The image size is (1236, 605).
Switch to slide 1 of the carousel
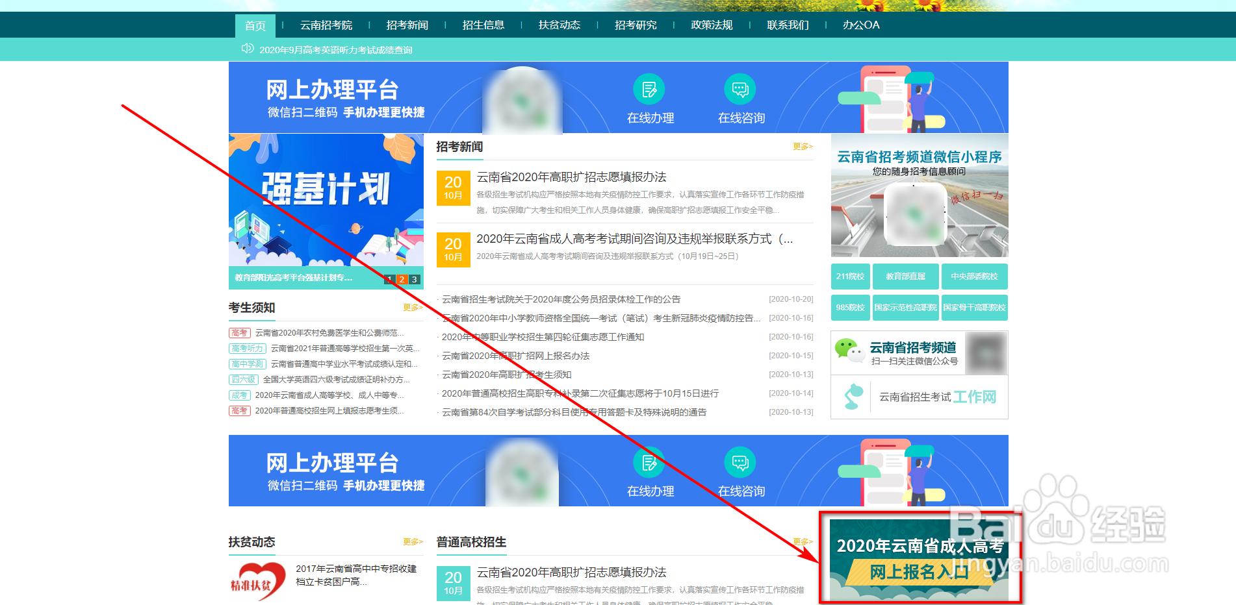390,279
